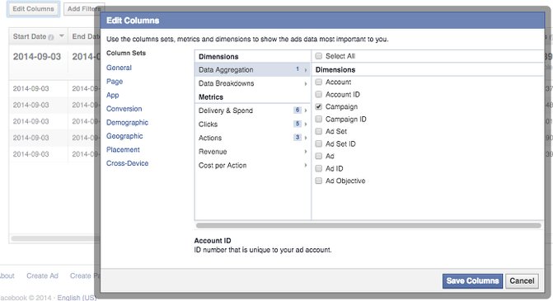
Task: Choose the Conversion column set
Action: 124,109
